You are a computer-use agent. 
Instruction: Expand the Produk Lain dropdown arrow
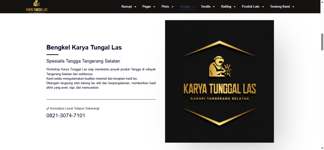263,7
